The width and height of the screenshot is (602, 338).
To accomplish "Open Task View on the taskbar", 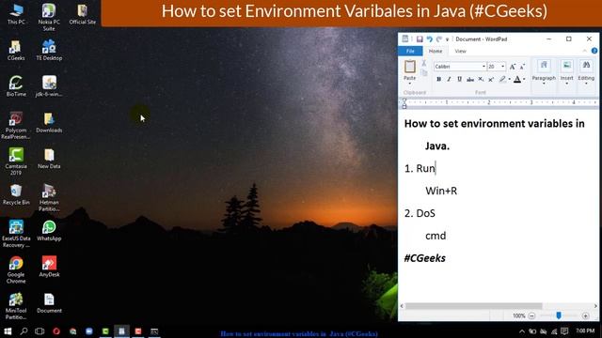I will (x=40, y=331).
